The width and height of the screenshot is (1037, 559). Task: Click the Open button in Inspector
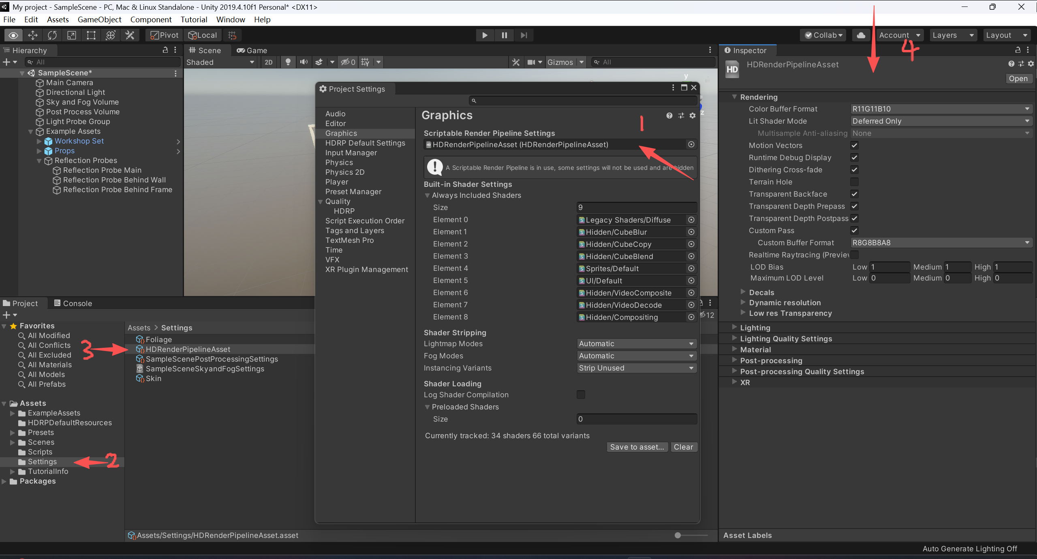(1018, 79)
